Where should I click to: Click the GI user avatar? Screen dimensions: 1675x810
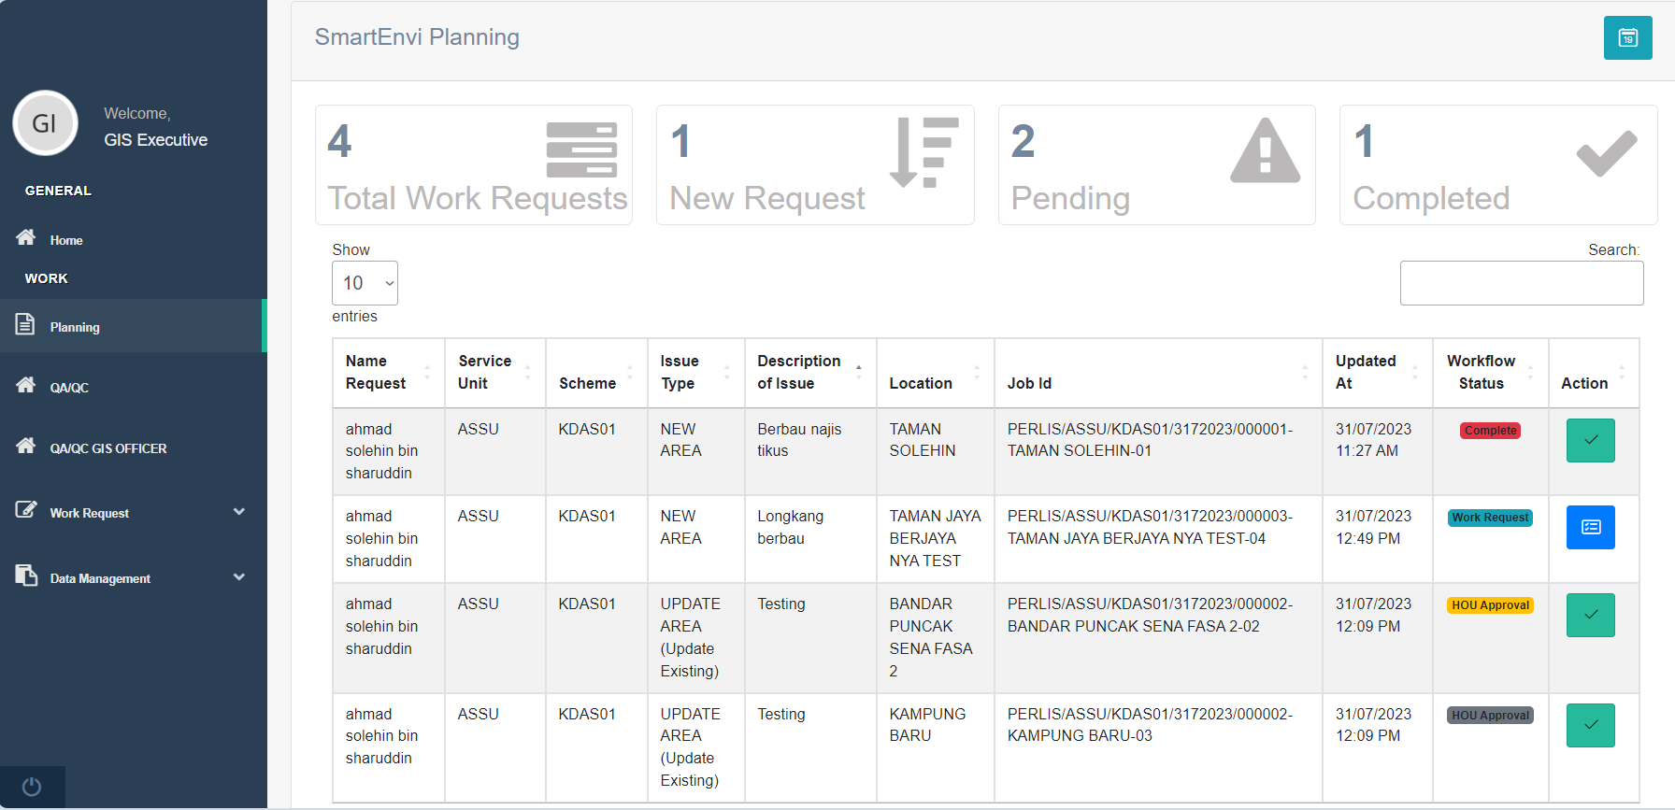point(45,123)
